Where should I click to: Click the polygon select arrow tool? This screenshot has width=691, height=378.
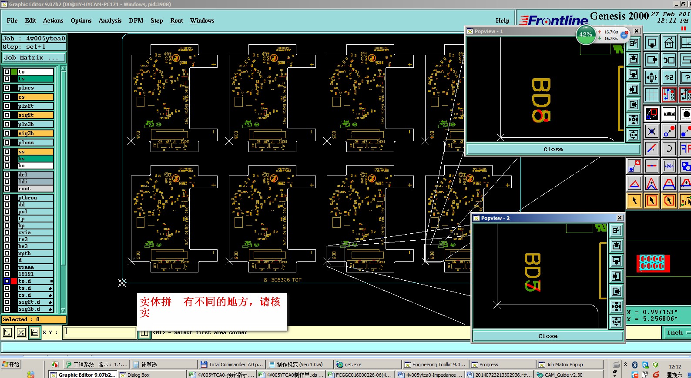pyautogui.click(x=669, y=200)
